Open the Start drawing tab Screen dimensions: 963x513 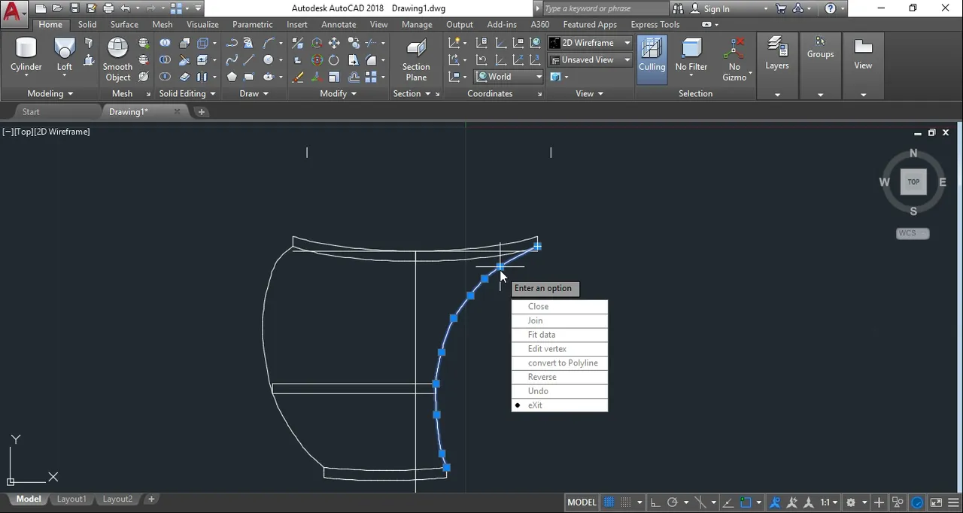(31, 112)
